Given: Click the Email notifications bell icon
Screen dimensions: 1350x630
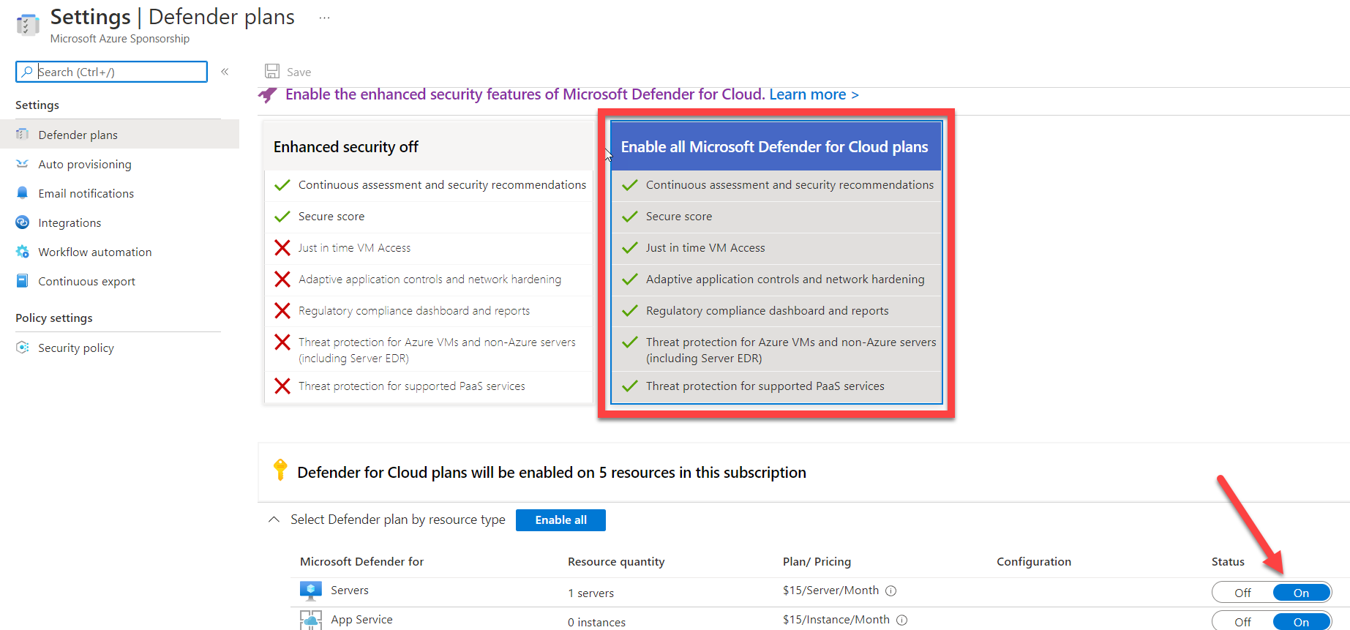Looking at the screenshot, I should pyautogui.click(x=23, y=193).
